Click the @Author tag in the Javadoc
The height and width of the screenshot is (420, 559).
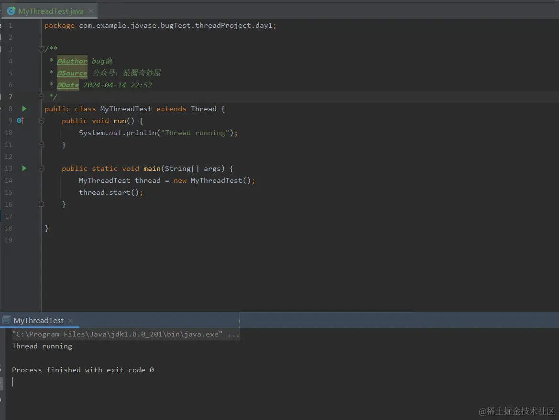72,61
